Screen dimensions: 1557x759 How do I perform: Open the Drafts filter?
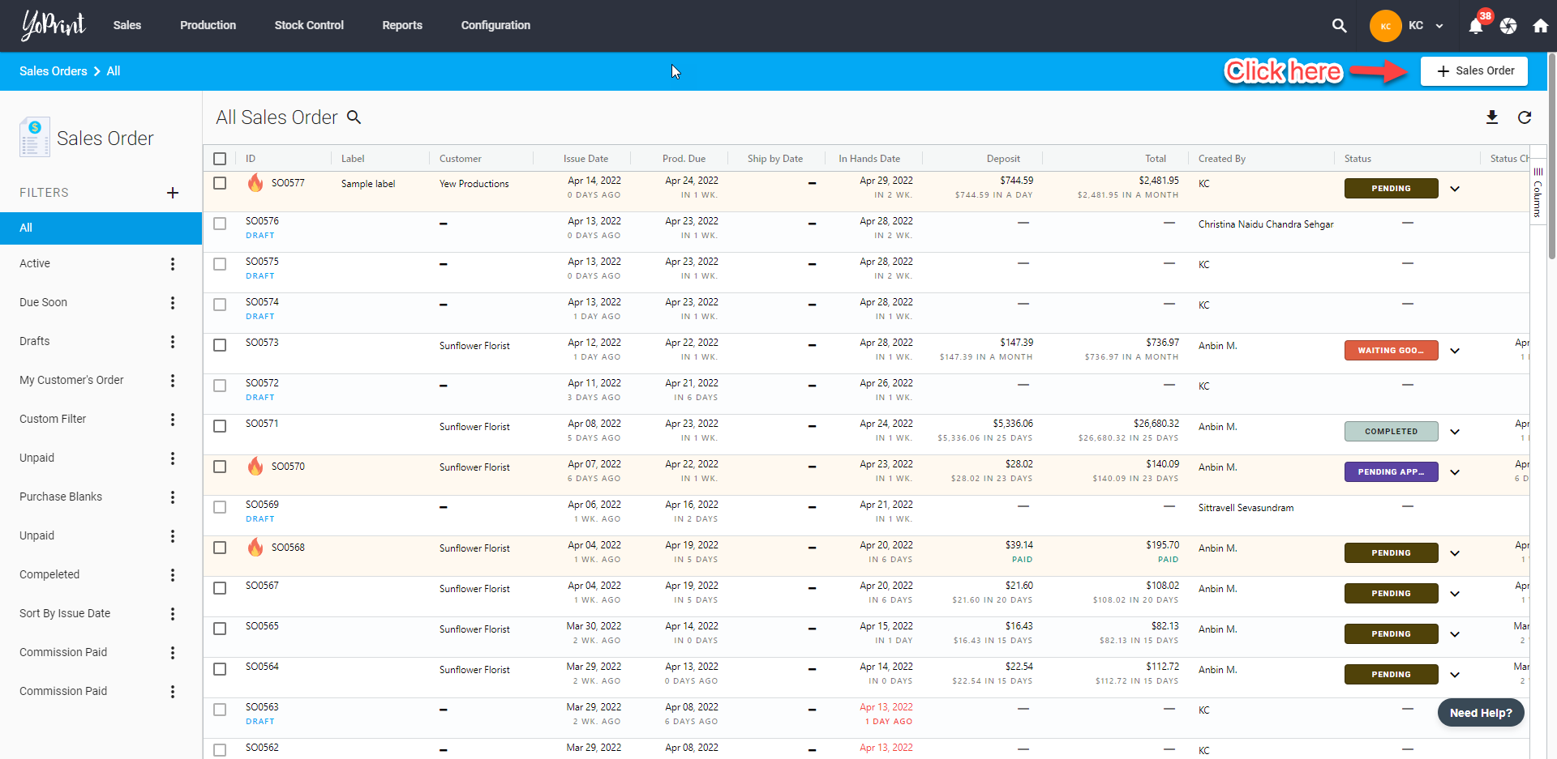pyautogui.click(x=35, y=342)
